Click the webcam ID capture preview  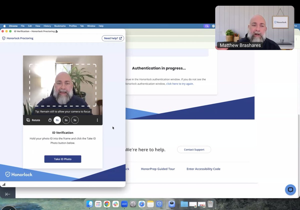(x=63, y=85)
